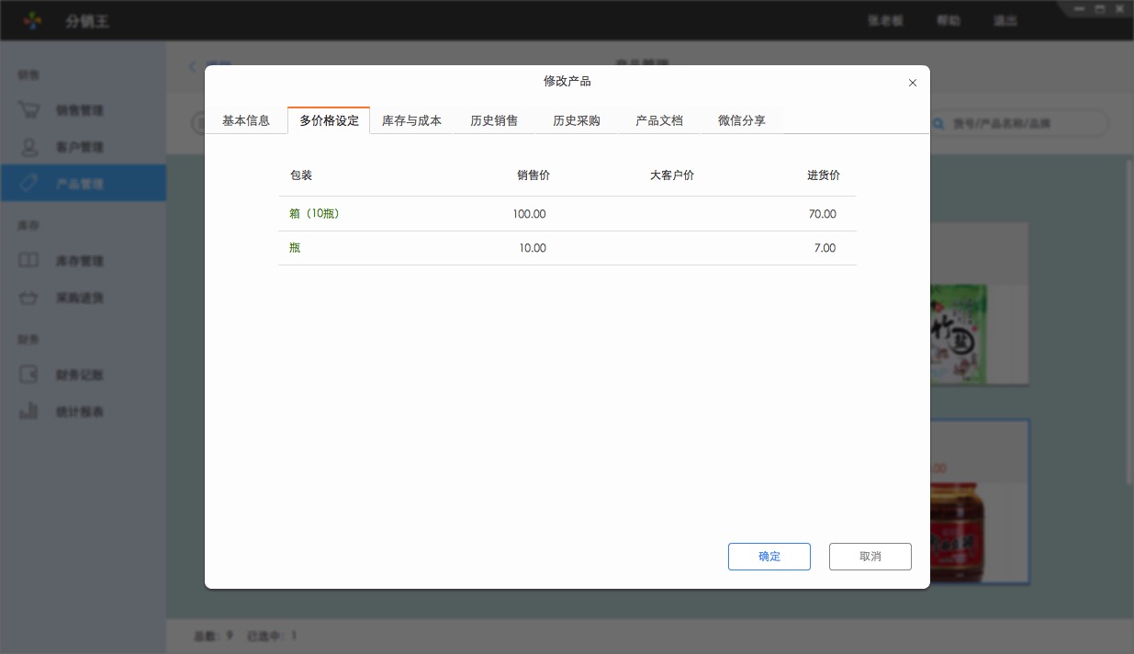Click the 分销王 app logo
The height and width of the screenshot is (654, 1134).
(x=33, y=20)
